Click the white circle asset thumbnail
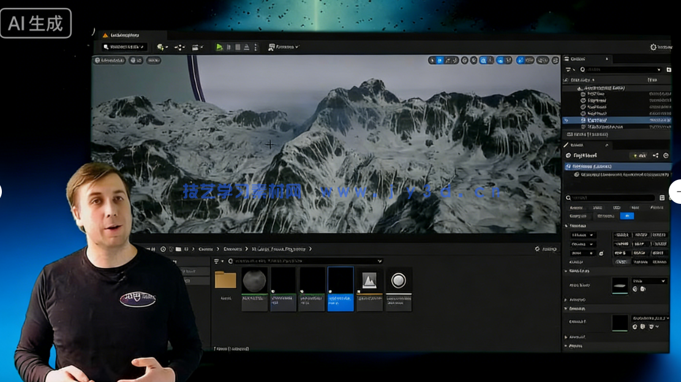Image resolution: width=681 pixels, height=382 pixels. [x=399, y=281]
